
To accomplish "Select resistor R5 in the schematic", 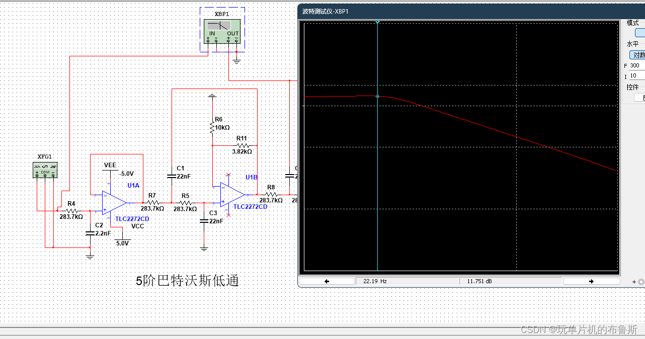I will point(185,203).
